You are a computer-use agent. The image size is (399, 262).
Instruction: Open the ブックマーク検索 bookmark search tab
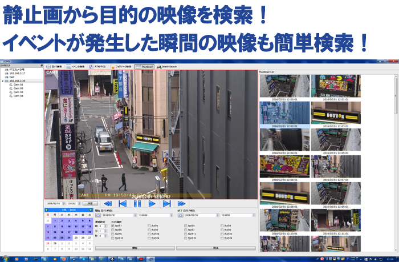pyautogui.click(x=121, y=67)
